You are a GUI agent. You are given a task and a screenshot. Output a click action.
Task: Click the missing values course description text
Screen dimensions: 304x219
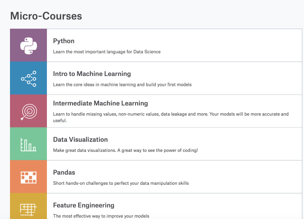(x=171, y=114)
